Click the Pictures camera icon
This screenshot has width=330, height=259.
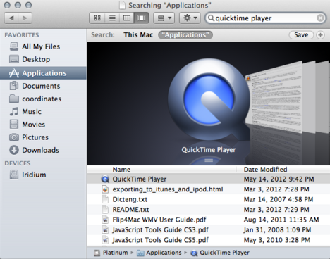(x=14, y=137)
